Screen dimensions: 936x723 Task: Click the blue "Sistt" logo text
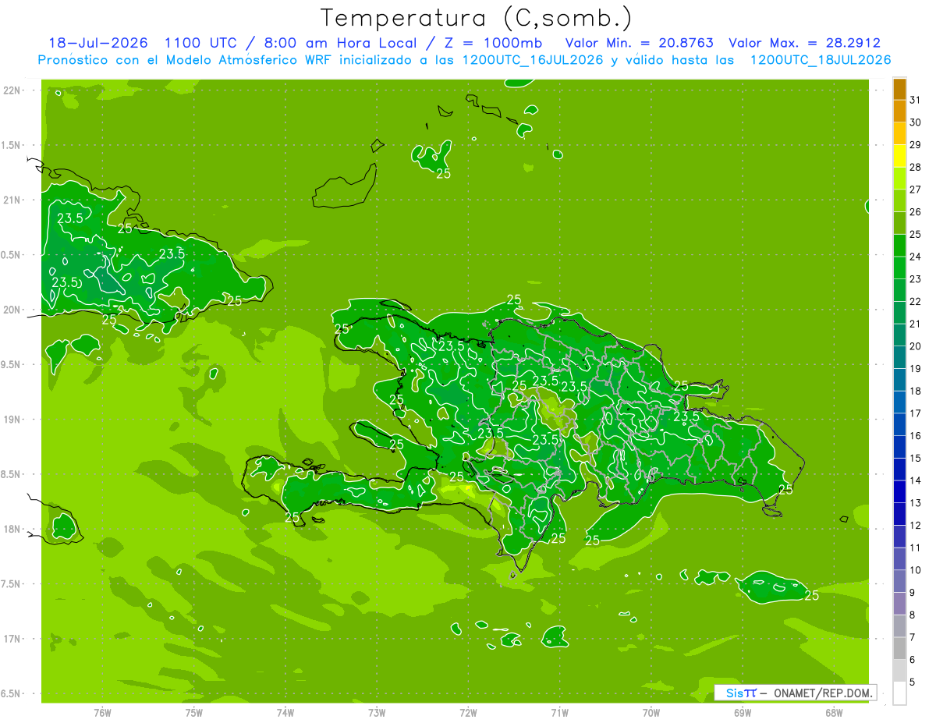click(x=741, y=693)
